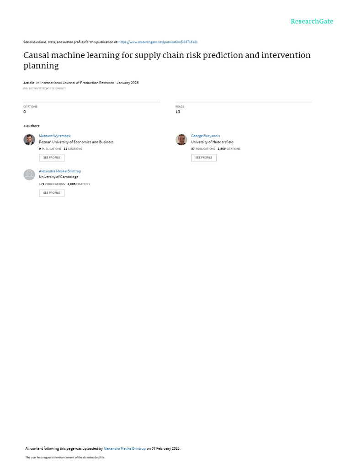Viewport: 351px width, 468px height.
Task: Click the uploader name link in footer
Action: 124,448
